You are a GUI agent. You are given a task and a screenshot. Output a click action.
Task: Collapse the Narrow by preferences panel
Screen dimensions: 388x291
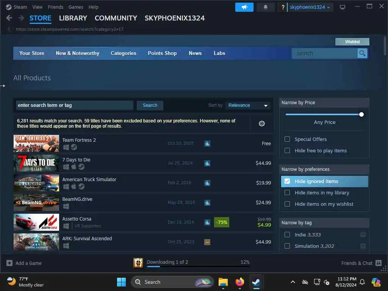[324, 169]
